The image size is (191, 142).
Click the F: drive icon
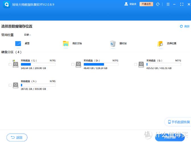15,85
